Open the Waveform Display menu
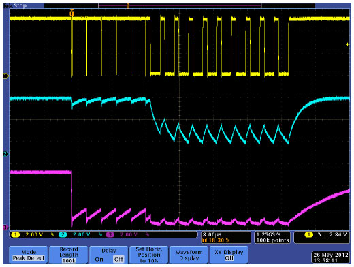The image size is (354, 267). coord(189,255)
